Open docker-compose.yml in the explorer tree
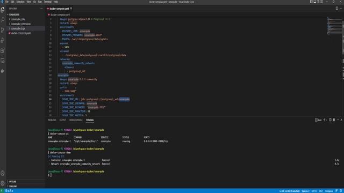344x193 pixels. pos(21,33)
